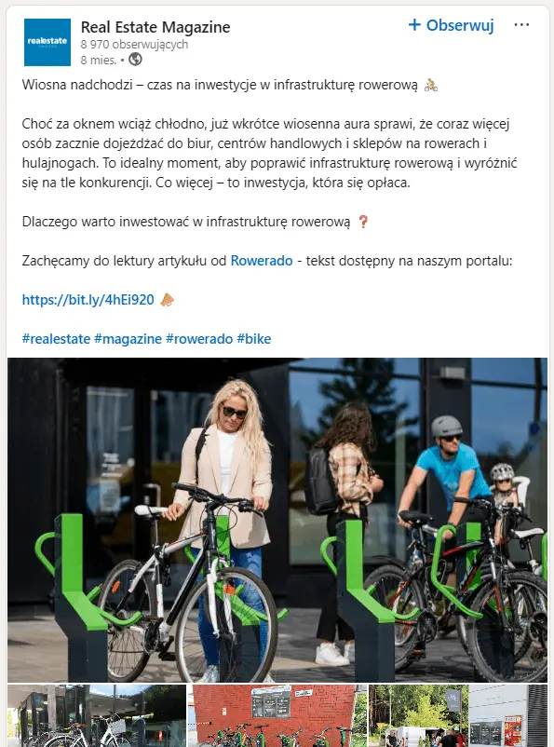Select the #bike hashtag
Image resolution: width=554 pixels, height=747 pixels.
tap(254, 339)
